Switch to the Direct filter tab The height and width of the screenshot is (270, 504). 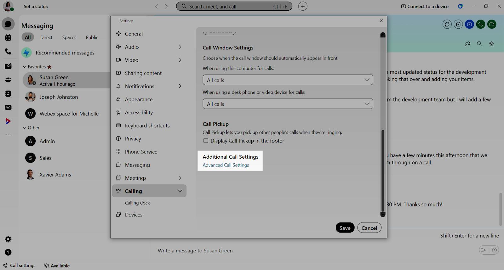46,37
